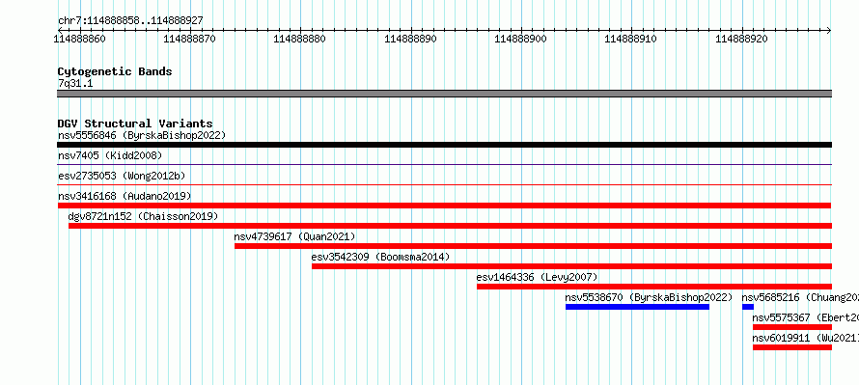The width and height of the screenshot is (859, 385).
Task: Open the nsv6019911 (Wu2021) variant label
Action: pyautogui.click(x=805, y=338)
